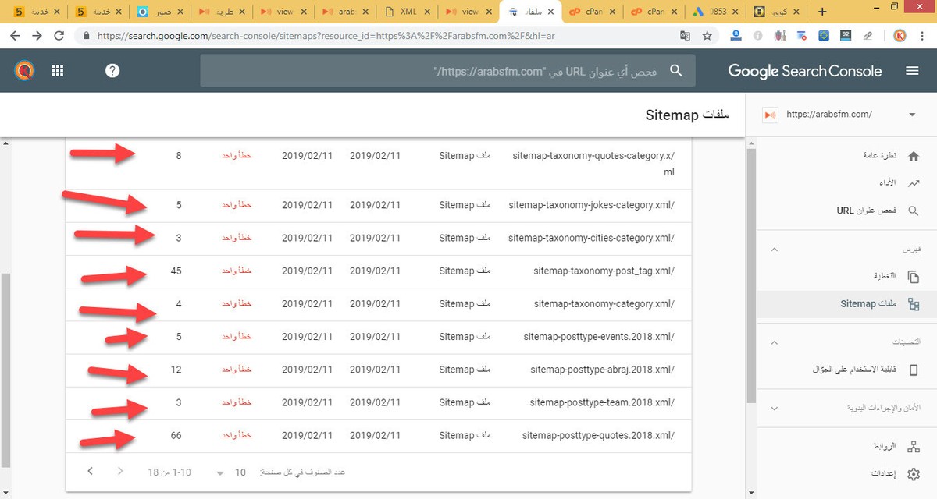The image size is (937, 499).
Task: Collapse the enhancements section in sidebar
Action: tap(774, 343)
